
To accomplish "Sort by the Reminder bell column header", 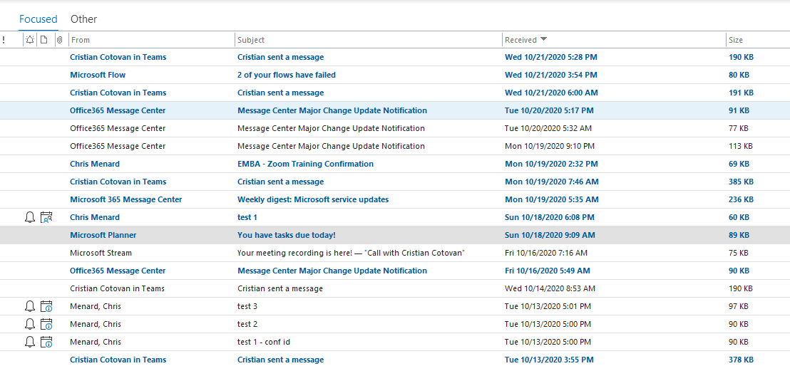I will tap(29, 40).
